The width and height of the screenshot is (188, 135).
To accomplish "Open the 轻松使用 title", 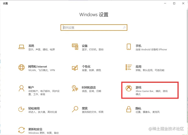I will point(34,108).
